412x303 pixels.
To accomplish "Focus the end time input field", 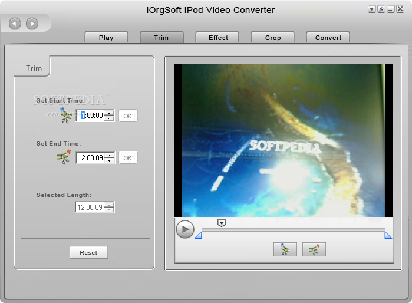I will (90, 157).
